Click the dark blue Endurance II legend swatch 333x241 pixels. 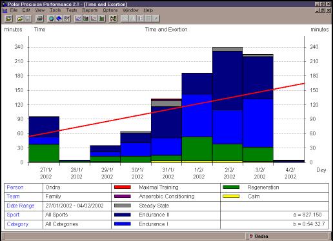coord(123,215)
